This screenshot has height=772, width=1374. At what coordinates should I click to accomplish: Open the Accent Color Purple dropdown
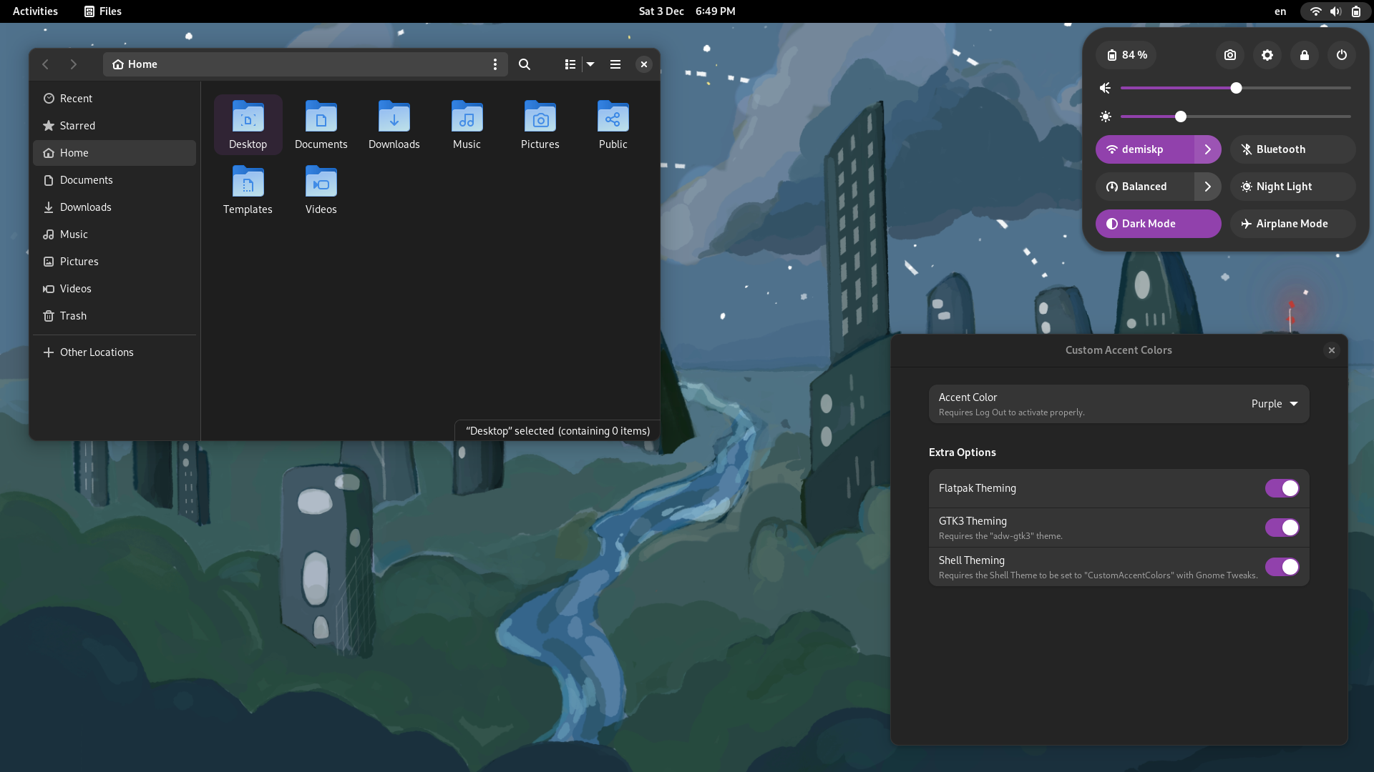coord(1275,403)
